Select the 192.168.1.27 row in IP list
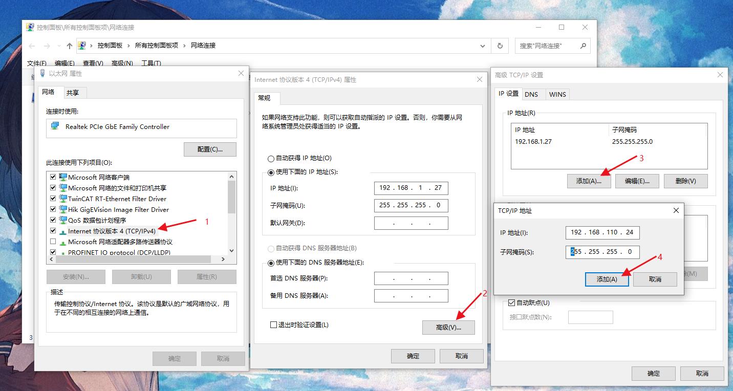 [609, 142]
